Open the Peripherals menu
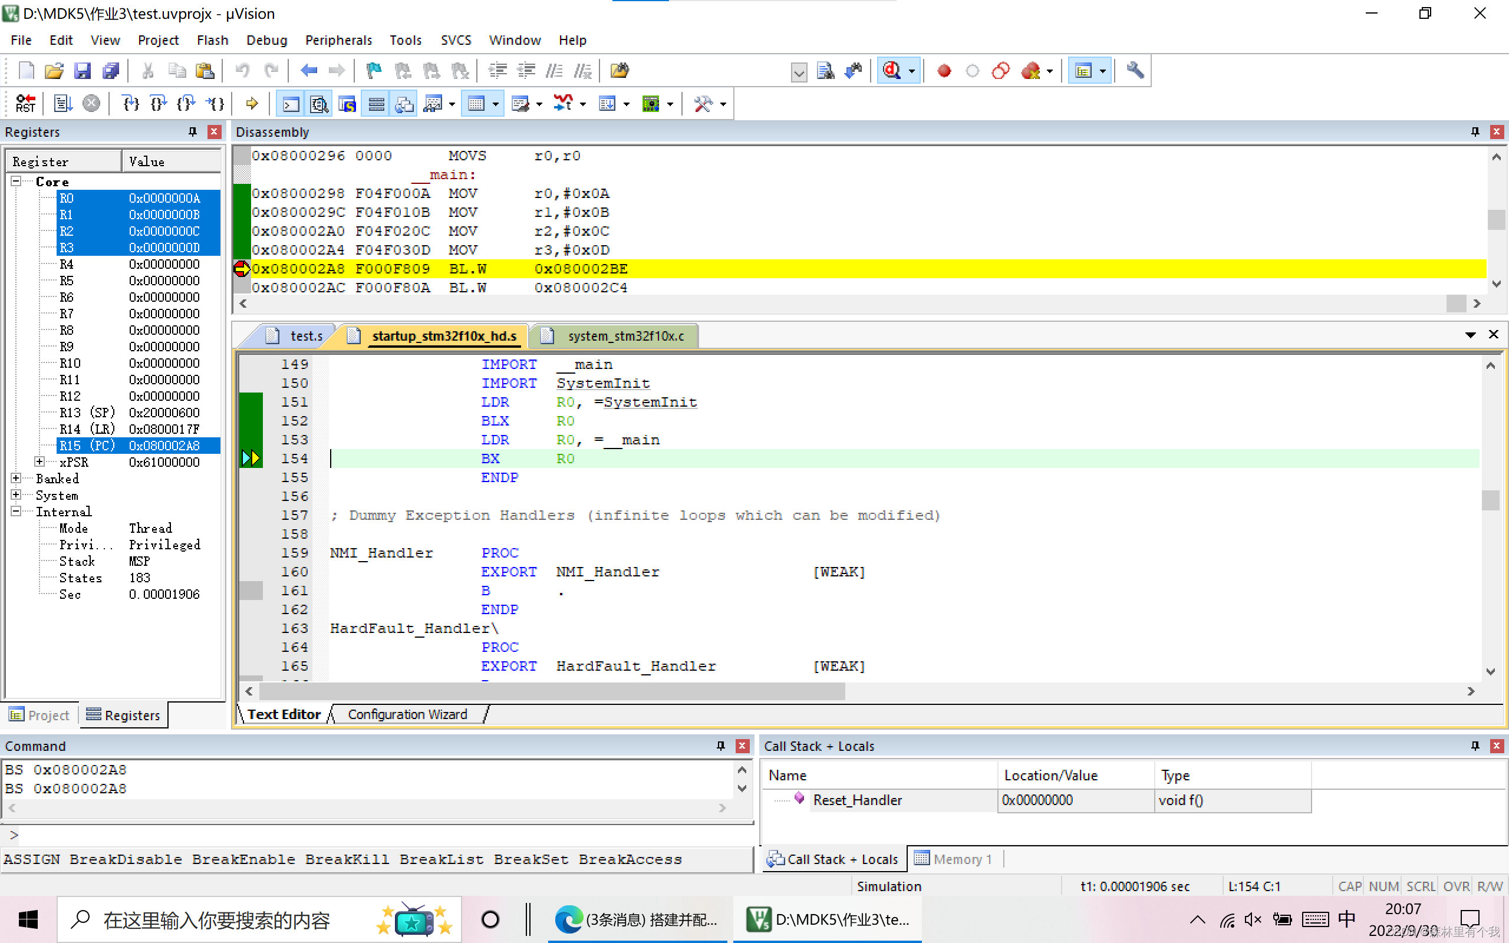Image resolution: width=1509 pixels, height=943 pixels. point(338,40)
